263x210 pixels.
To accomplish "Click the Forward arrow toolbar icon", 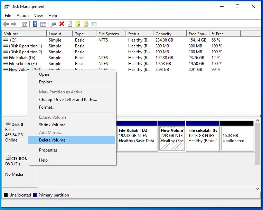I will (x=14, y=24).
